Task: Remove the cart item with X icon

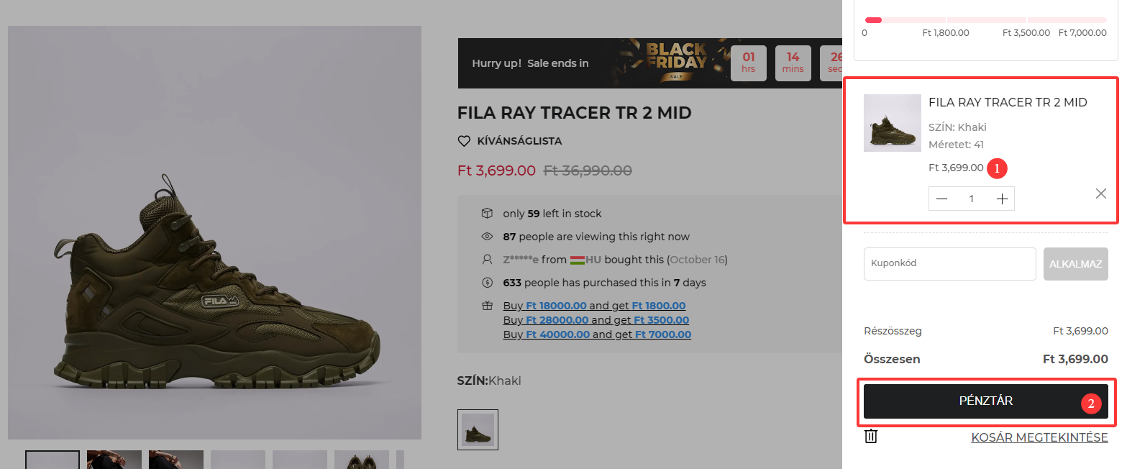Action: pyautogui.click(x=1100, y=193)
